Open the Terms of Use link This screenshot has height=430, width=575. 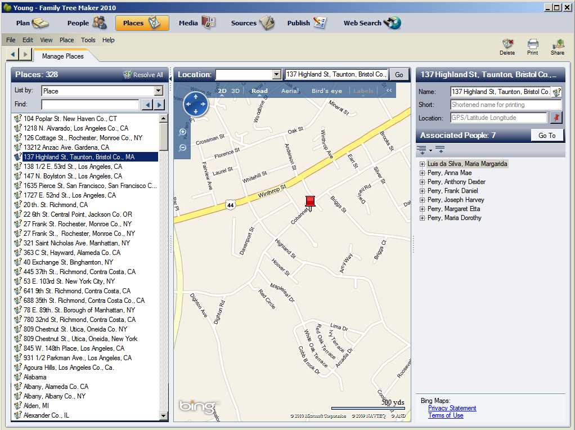point(446,415)
